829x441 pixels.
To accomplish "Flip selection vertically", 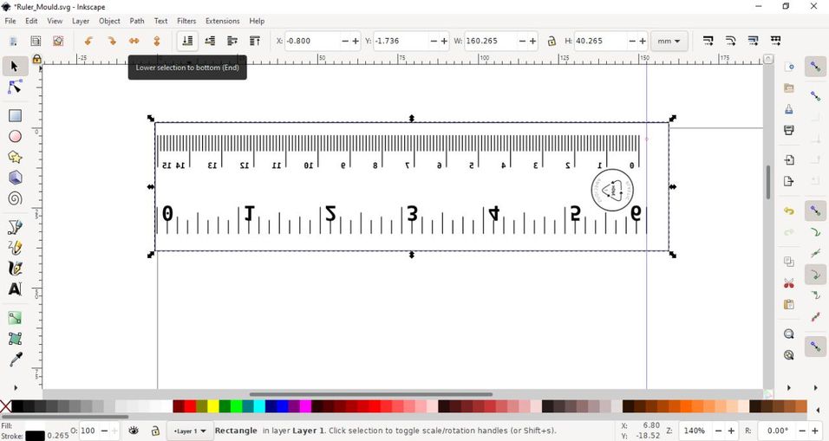I will click(156, 41).
